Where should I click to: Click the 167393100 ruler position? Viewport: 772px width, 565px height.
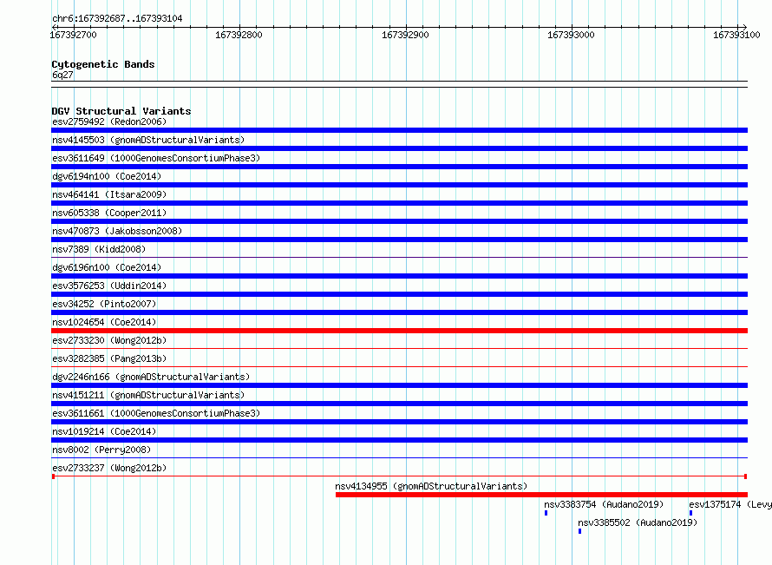736,35
